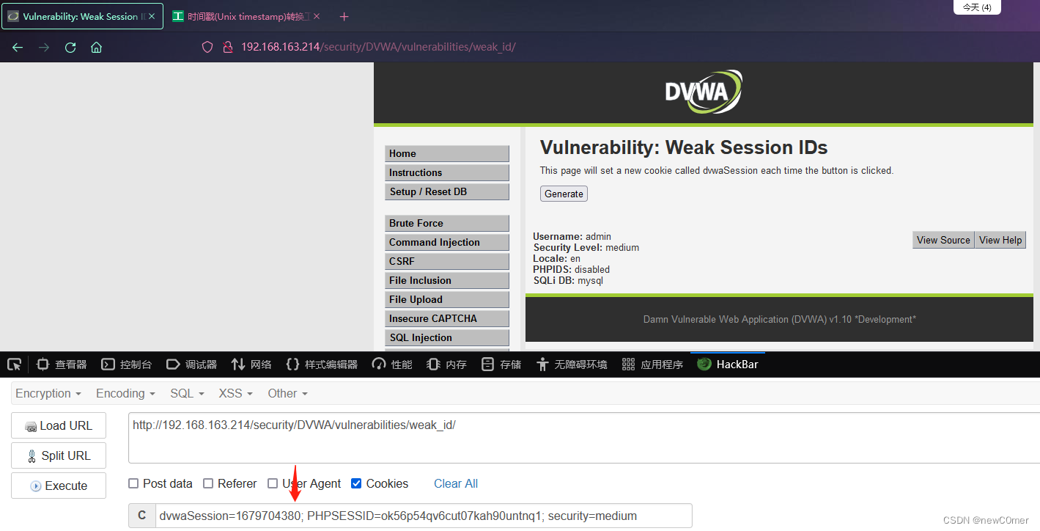The height and width of the screenshot is (531, 1040).
Task: Open the Setup / Reset DB item
Action: pos(447,191)
